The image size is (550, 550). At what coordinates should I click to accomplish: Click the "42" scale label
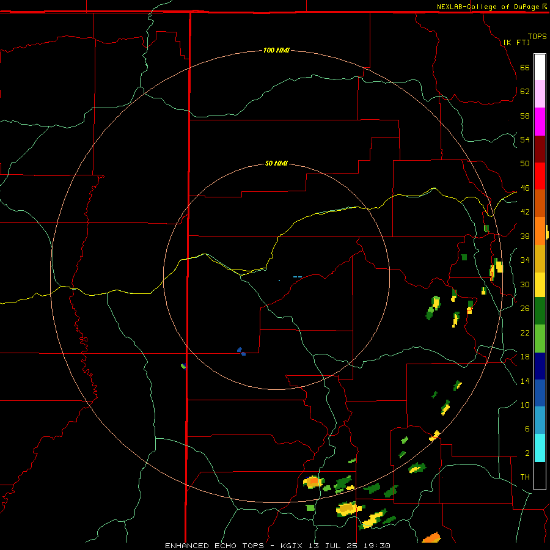[x=525, y=212]
